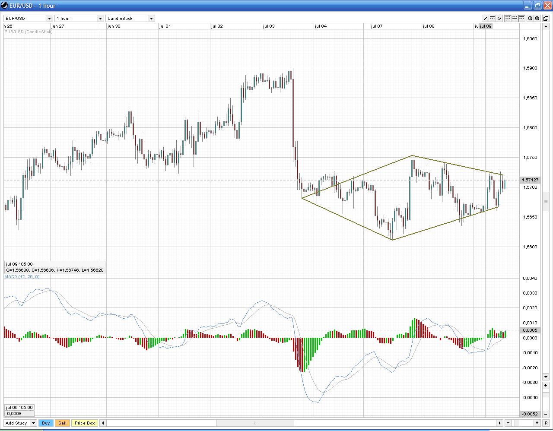Click the EUR/USD (CandleStick) chart label

point(29,32)
